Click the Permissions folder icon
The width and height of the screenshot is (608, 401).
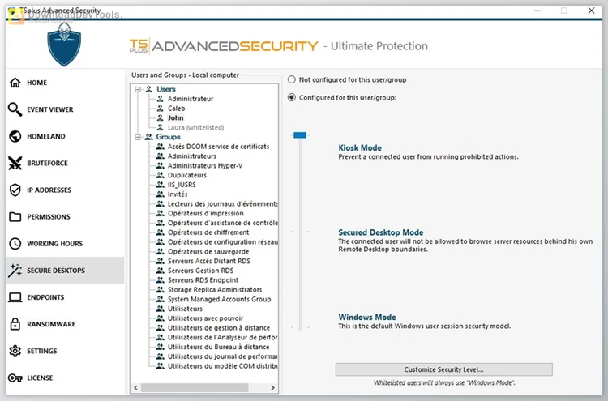pyautogui.click(x=15, y=216)
